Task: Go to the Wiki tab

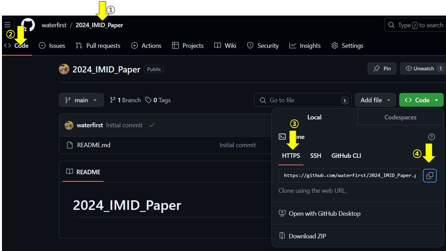Action: [x=225, y=46]
